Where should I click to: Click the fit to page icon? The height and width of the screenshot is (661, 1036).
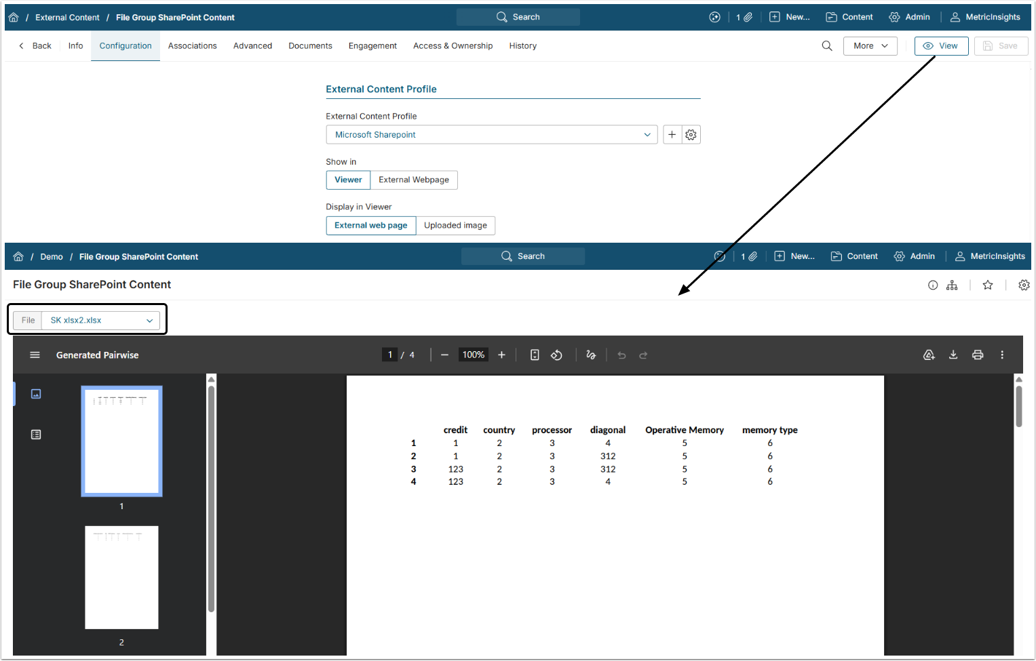[535, 355]
